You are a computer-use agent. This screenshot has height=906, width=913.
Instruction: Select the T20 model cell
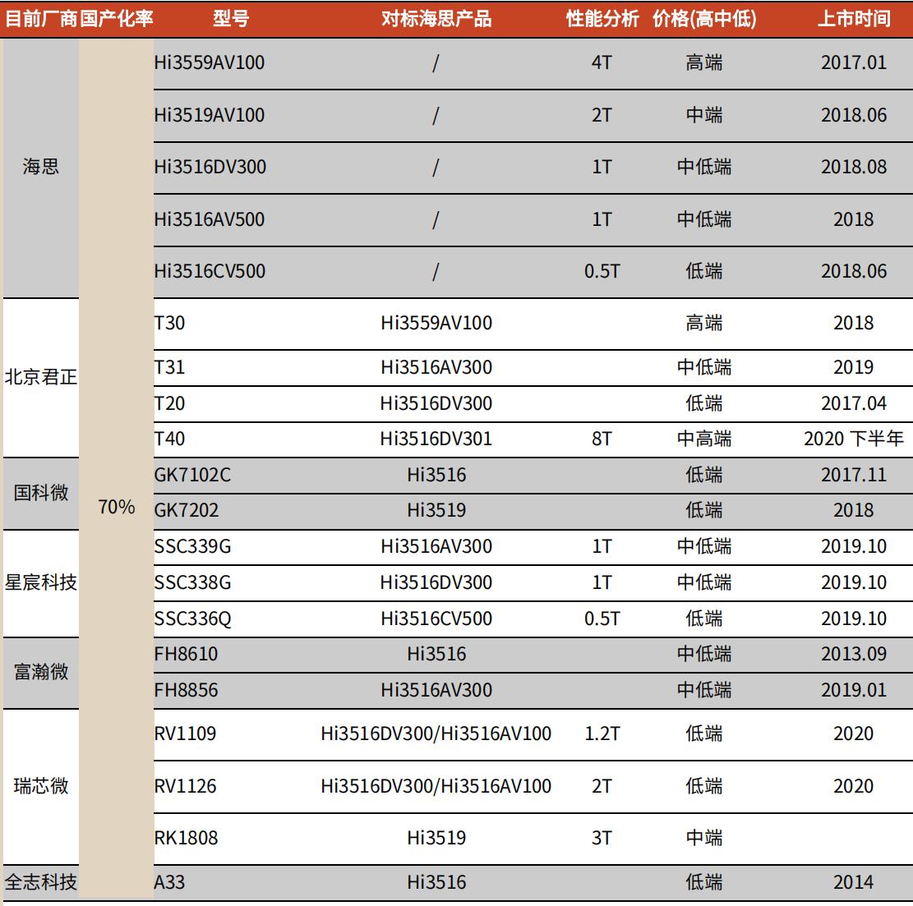click(x=169, y=403)
